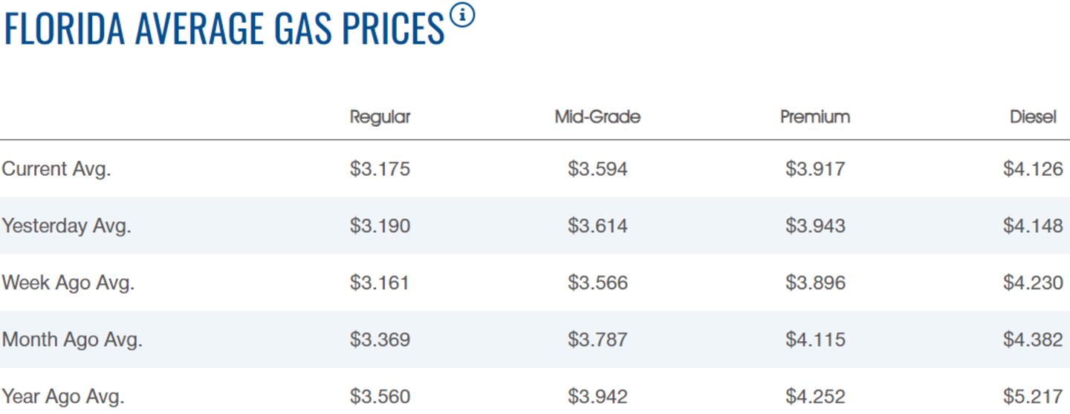Image resolution: width=1070 pixels, height=414 pixels.
Task: Click the Mid-Grade column header
Action: point(597,117)
